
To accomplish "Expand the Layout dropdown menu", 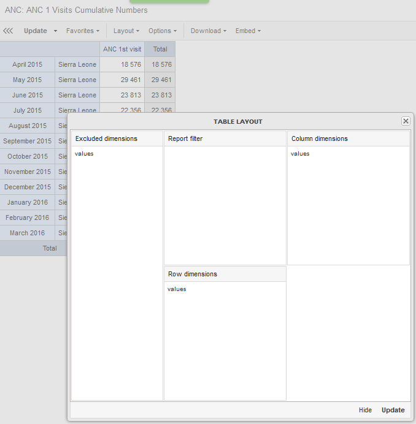I will (126, 31).
